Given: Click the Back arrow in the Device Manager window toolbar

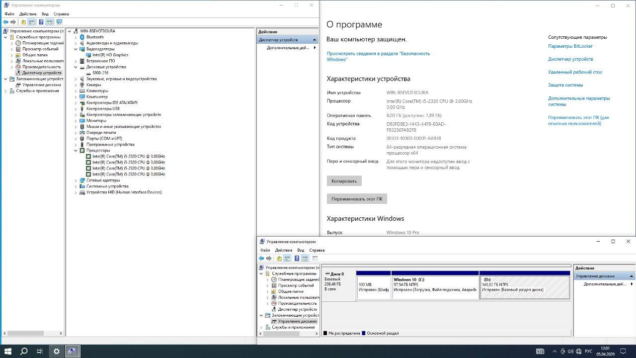Looking at the screenshot, I should pos(5,22).
